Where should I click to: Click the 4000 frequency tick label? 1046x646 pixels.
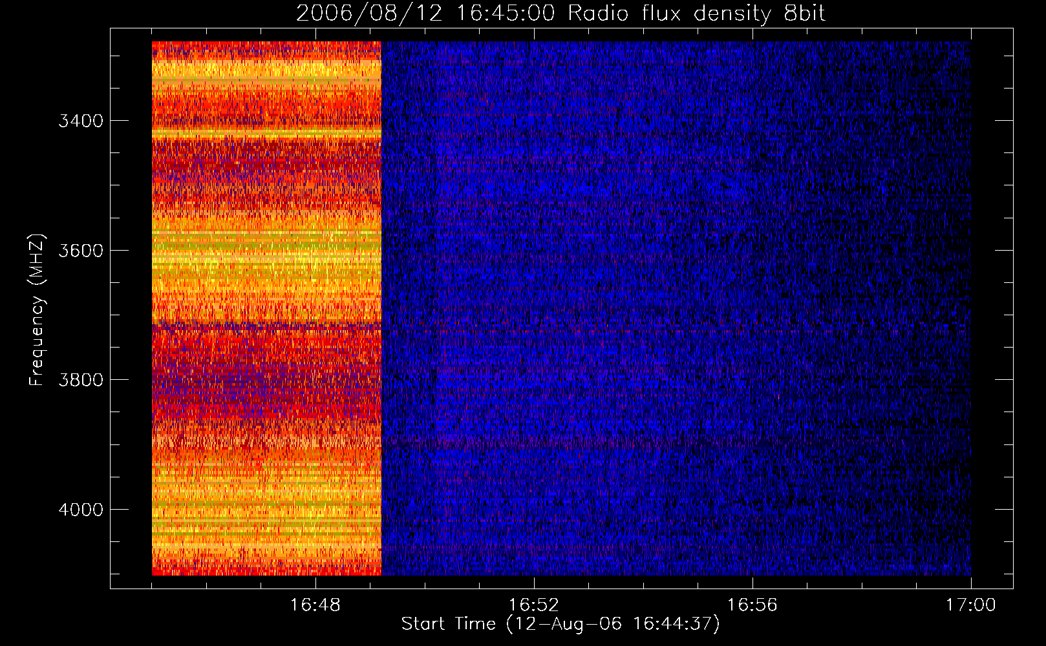point(81,510)
